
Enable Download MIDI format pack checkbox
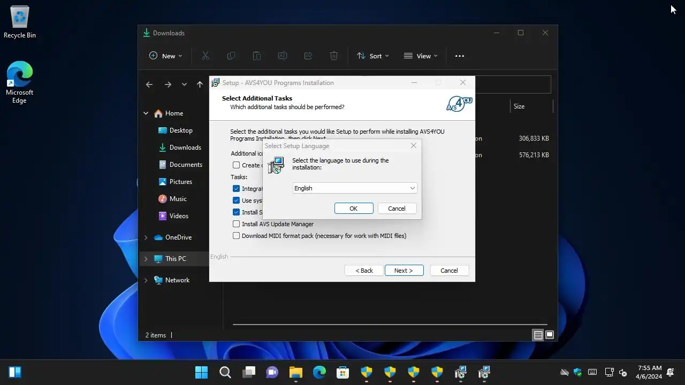(x=236, y=236)
